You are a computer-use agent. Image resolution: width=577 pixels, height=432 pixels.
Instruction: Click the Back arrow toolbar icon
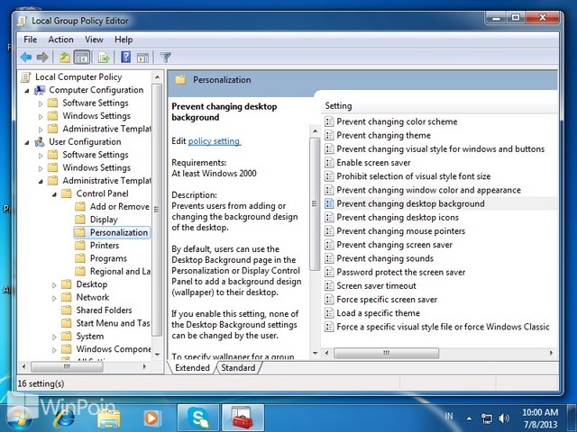tap(26, 57)
